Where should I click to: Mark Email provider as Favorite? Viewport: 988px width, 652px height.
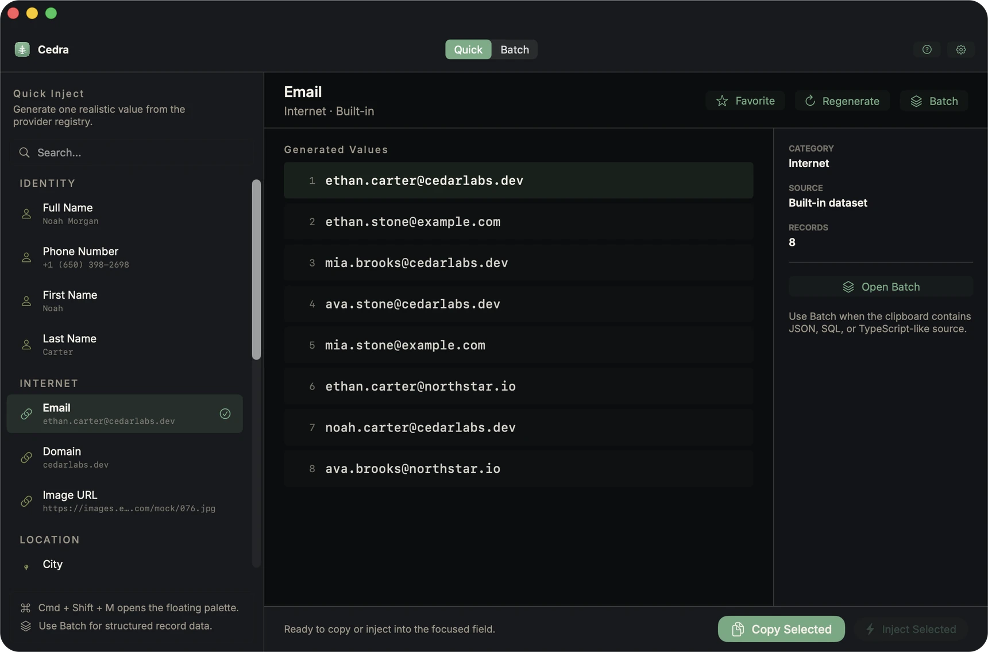tap(745, 101)
